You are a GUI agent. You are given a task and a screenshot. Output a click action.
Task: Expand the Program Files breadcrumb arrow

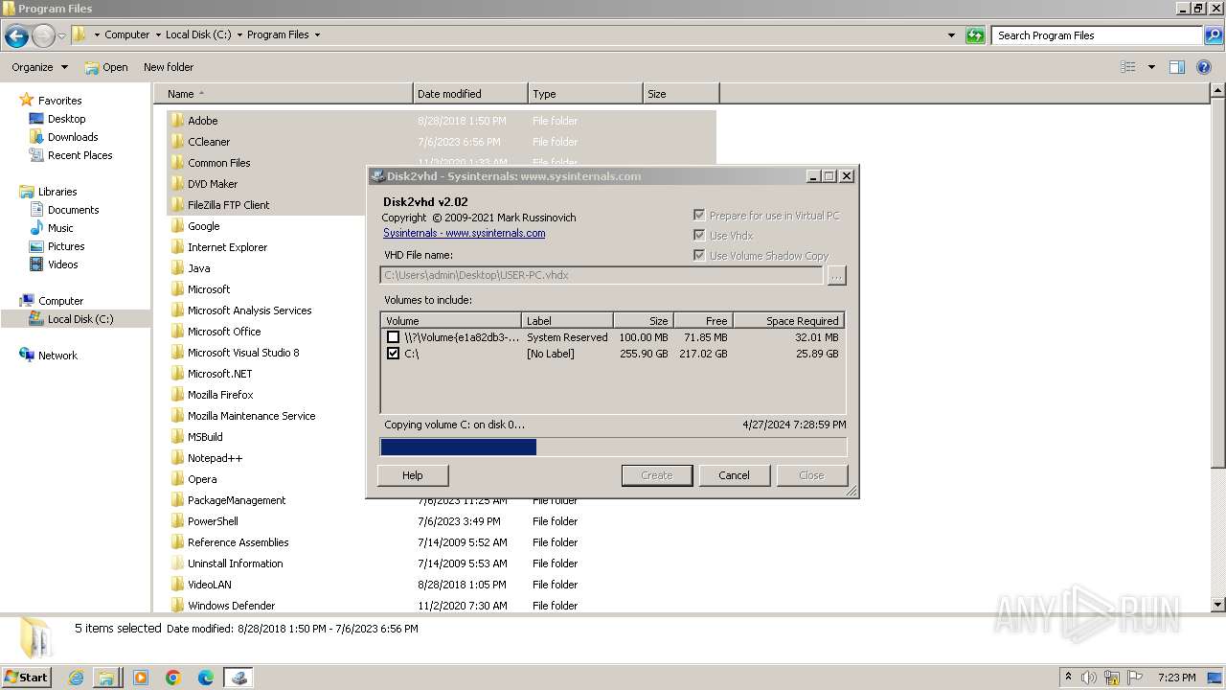pyautogui.click(x=317, y=35)
